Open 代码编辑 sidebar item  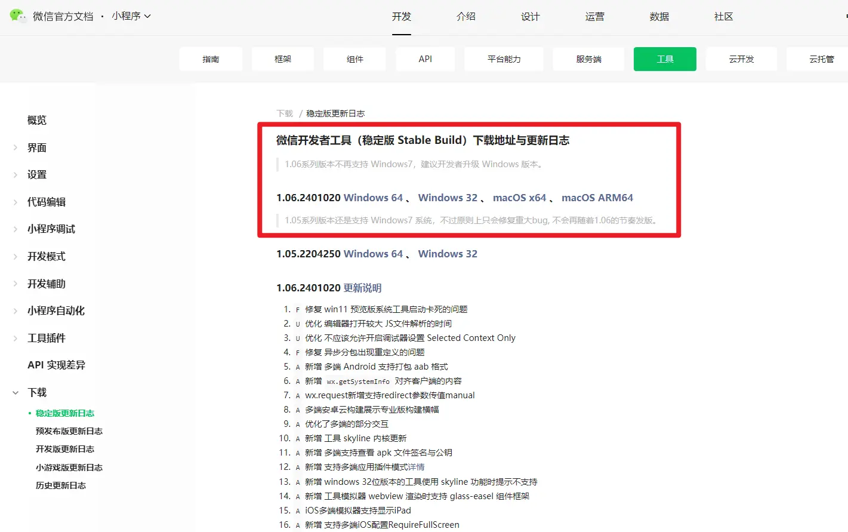coord(47,202)
